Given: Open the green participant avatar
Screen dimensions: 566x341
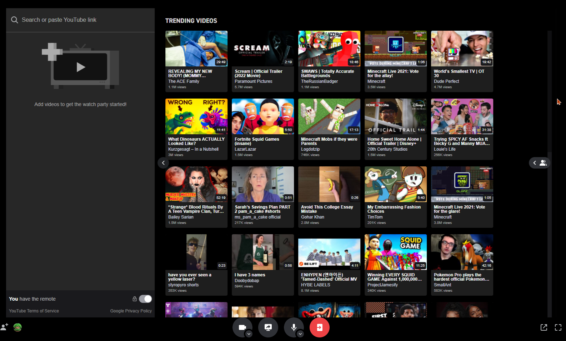Looking at the screenshot, I should point(17,327).
